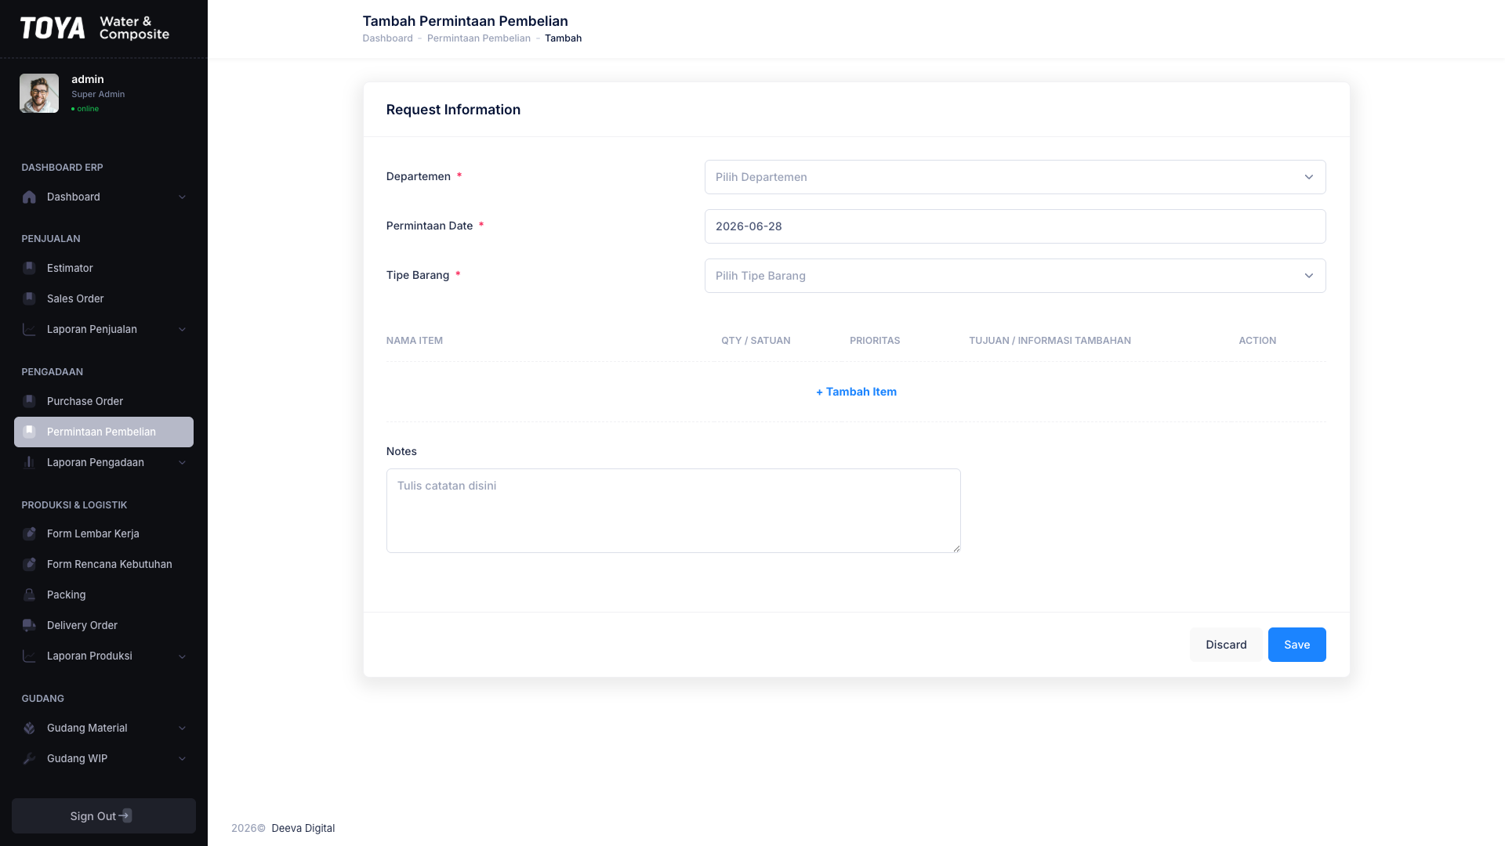
Task: Open the Pilih Departemen dropdown
Action: tap(1015, 177)
